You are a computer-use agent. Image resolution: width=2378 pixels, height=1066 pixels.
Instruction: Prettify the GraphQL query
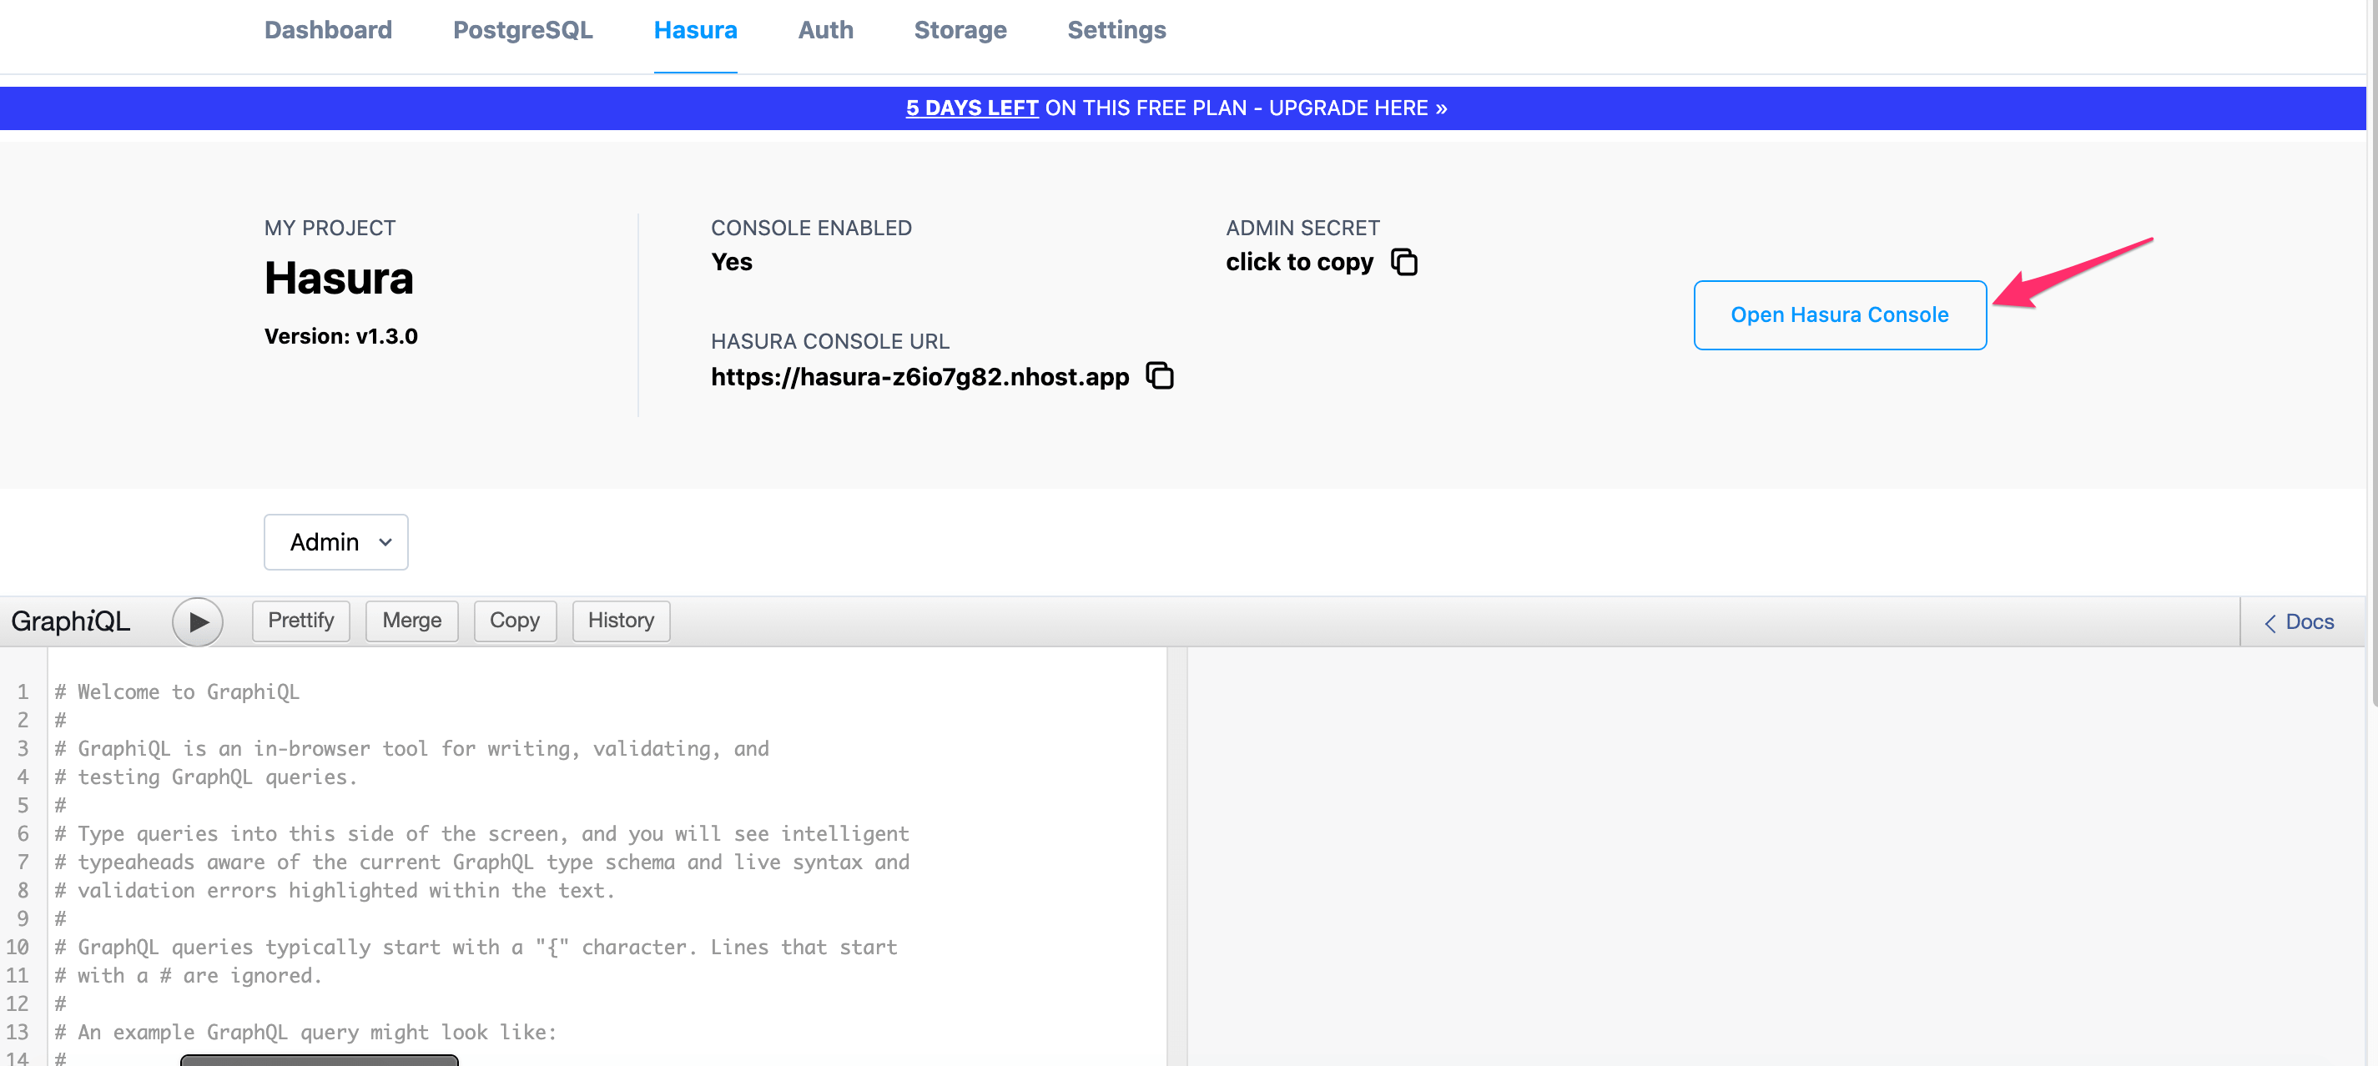click(300, 621)
